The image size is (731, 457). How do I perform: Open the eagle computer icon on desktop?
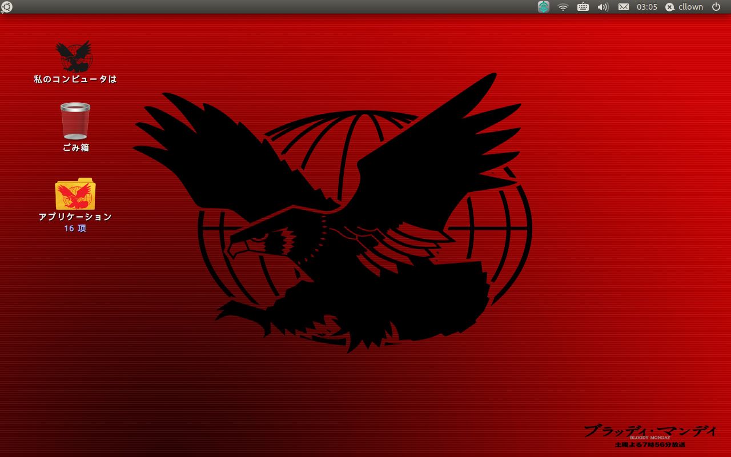[75, 56]
